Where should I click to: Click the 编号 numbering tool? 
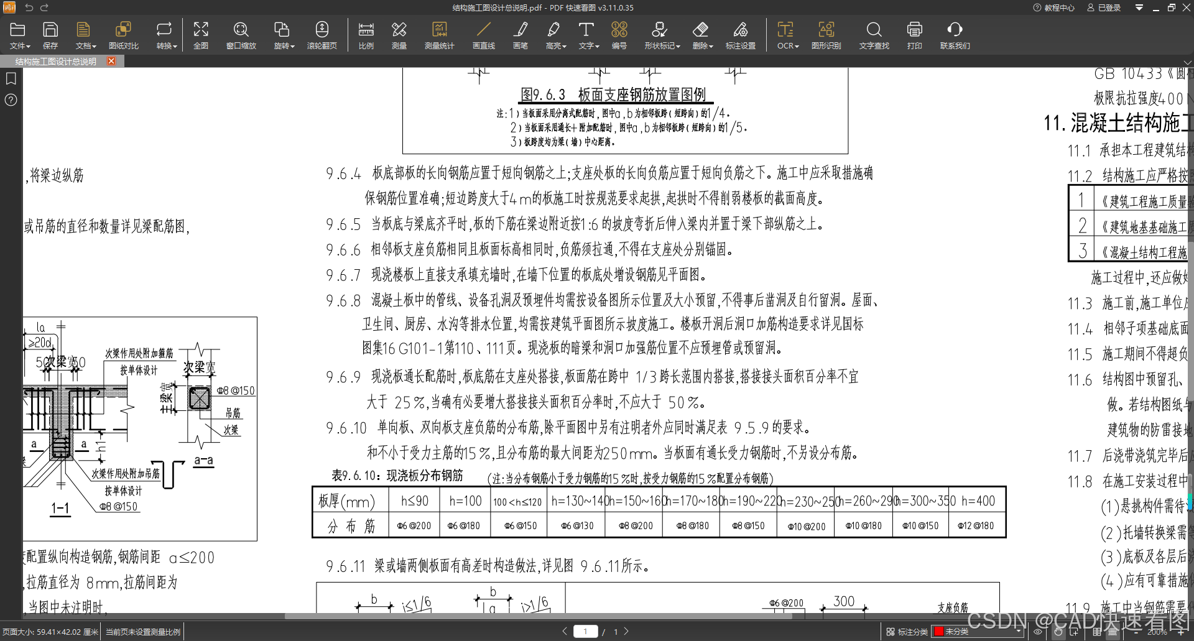click(619, 35)
